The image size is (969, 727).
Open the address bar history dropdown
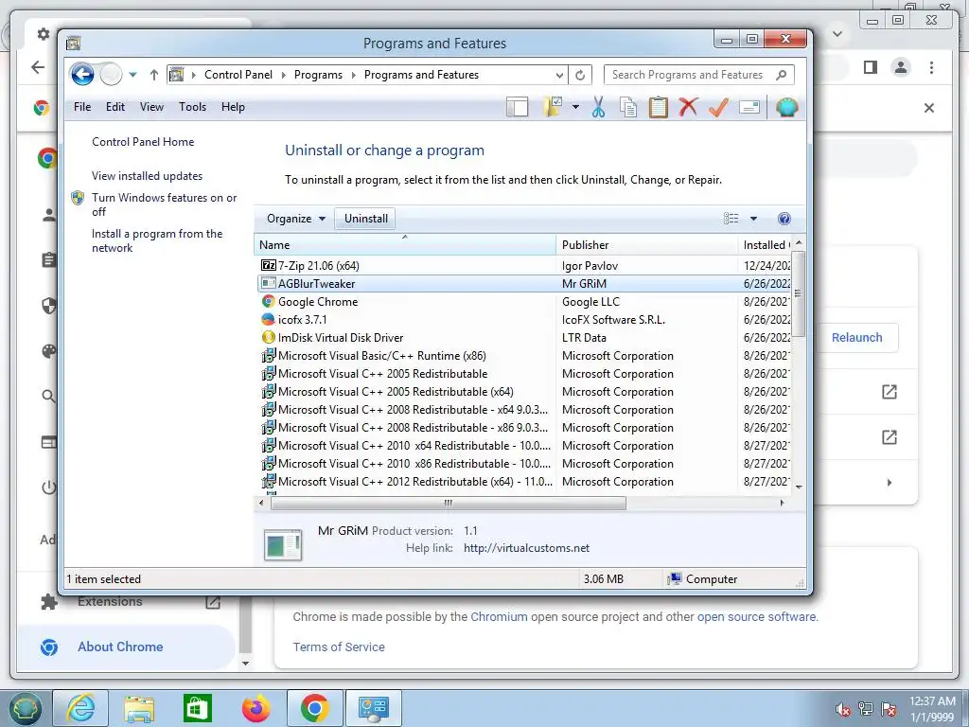[559, 75]
